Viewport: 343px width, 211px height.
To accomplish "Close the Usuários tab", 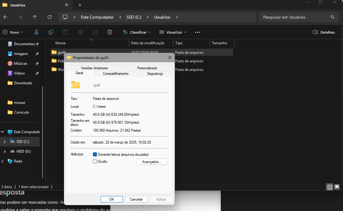I will [67, 5].
